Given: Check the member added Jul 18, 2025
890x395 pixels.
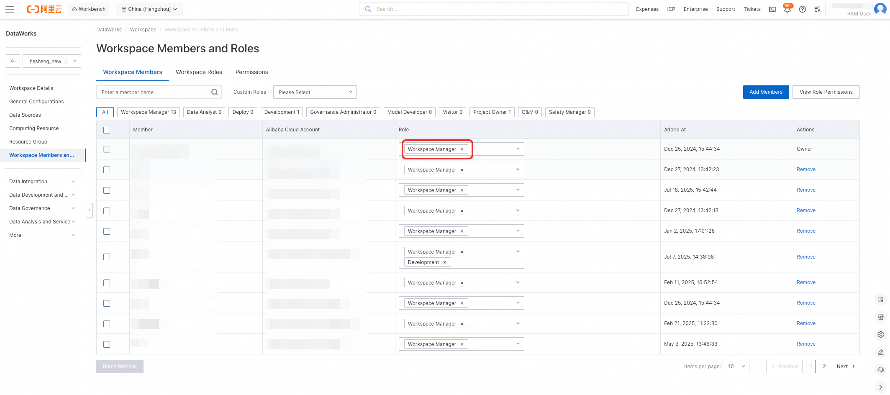Looking at the screenshot, I should (x=107, y=190).
